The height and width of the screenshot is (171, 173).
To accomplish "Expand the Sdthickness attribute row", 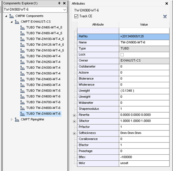I will pyautogui.click(x=74, y=134).
